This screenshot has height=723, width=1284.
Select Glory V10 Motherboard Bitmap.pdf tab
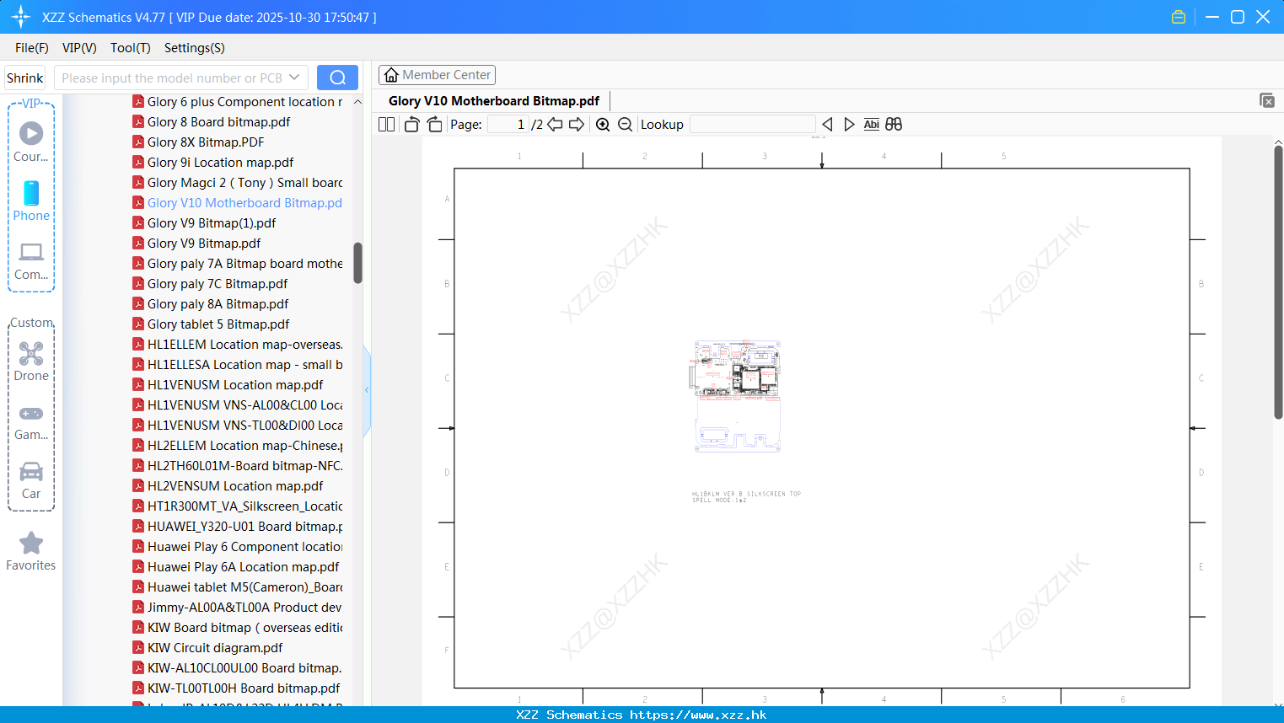(494, 101)
